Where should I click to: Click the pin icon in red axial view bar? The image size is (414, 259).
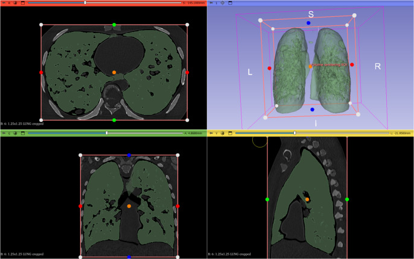(4, 3)
